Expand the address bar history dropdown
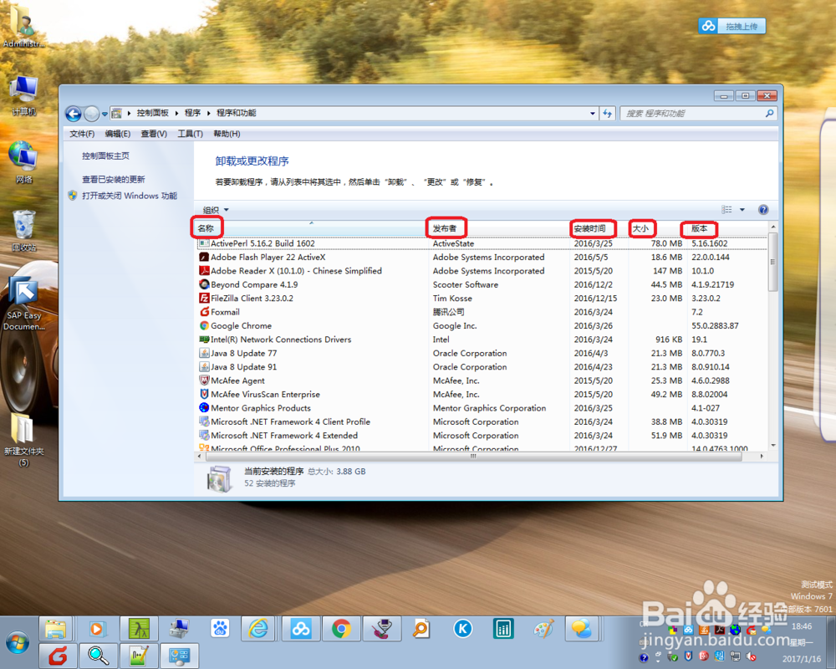This screenshot has width=836, height=669. [593, 113]
